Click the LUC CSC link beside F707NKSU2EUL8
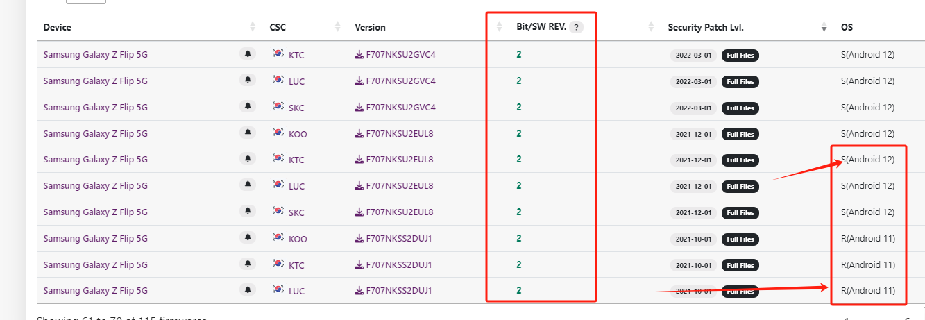The width and height of the screenshot is (925, 320). tap(296, 186)
